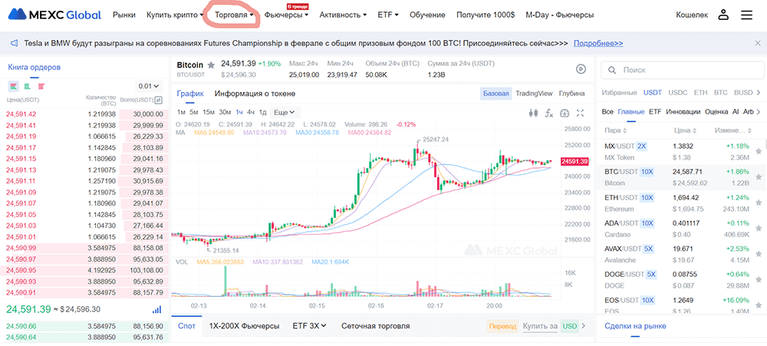
Task: Show only green buy orders in order book
Action: (28, 86)
